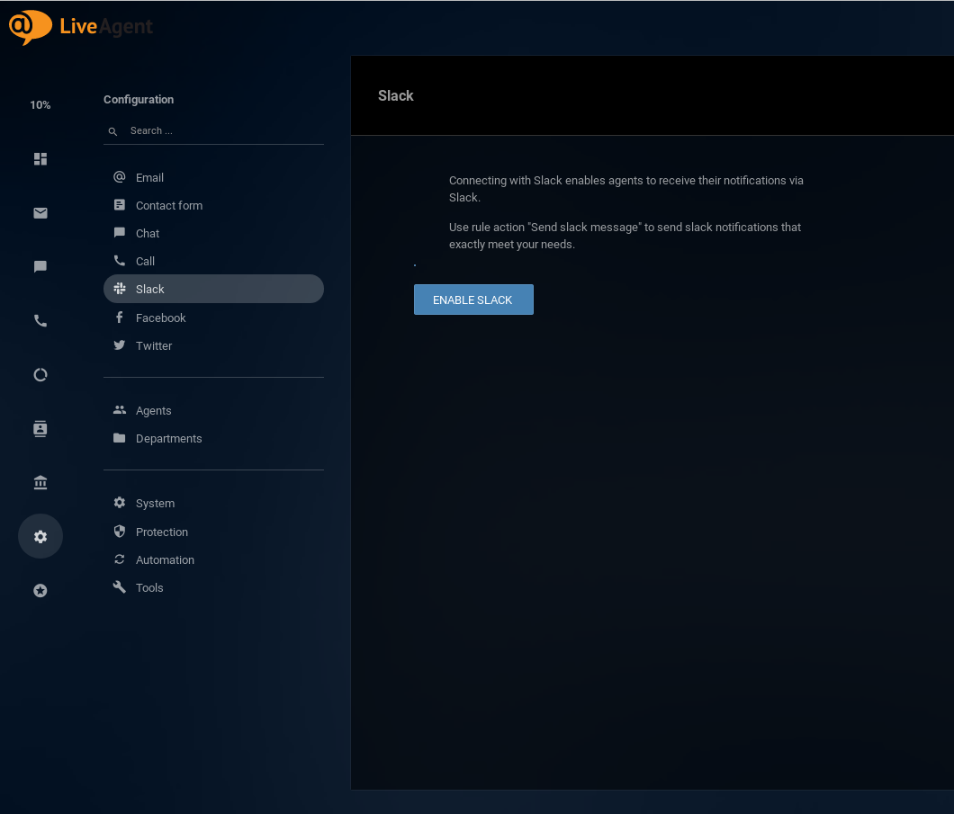Go to Agents settings
The width and height of the screenshot is (954, 814).
(x=213, y=411)
